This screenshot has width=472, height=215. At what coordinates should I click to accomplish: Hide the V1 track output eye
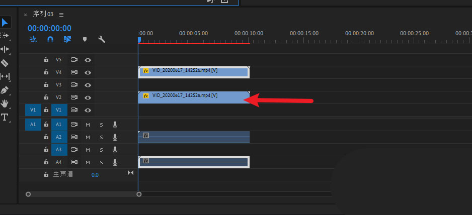(88, 111)
